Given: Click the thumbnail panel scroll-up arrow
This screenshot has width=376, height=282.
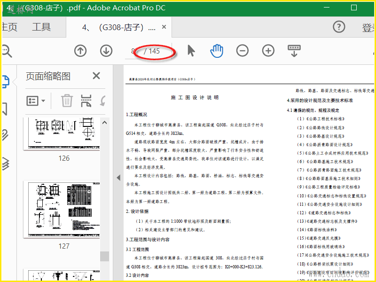Looking at the screenshot, I should (104, 123).
